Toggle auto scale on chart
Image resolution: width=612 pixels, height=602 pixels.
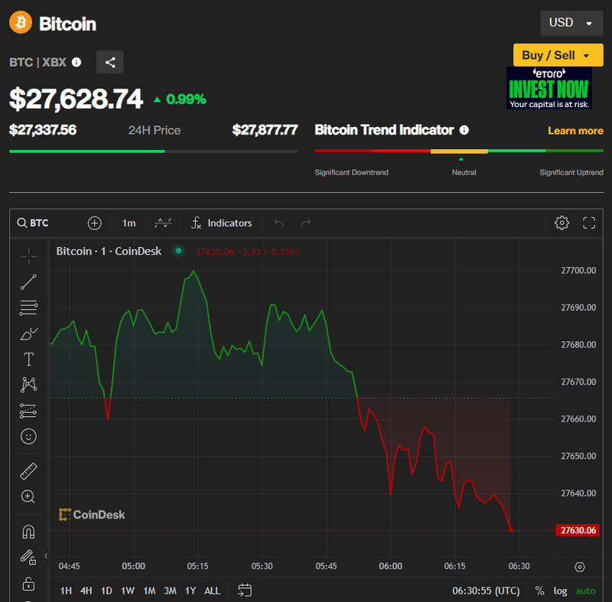point(585,591)
